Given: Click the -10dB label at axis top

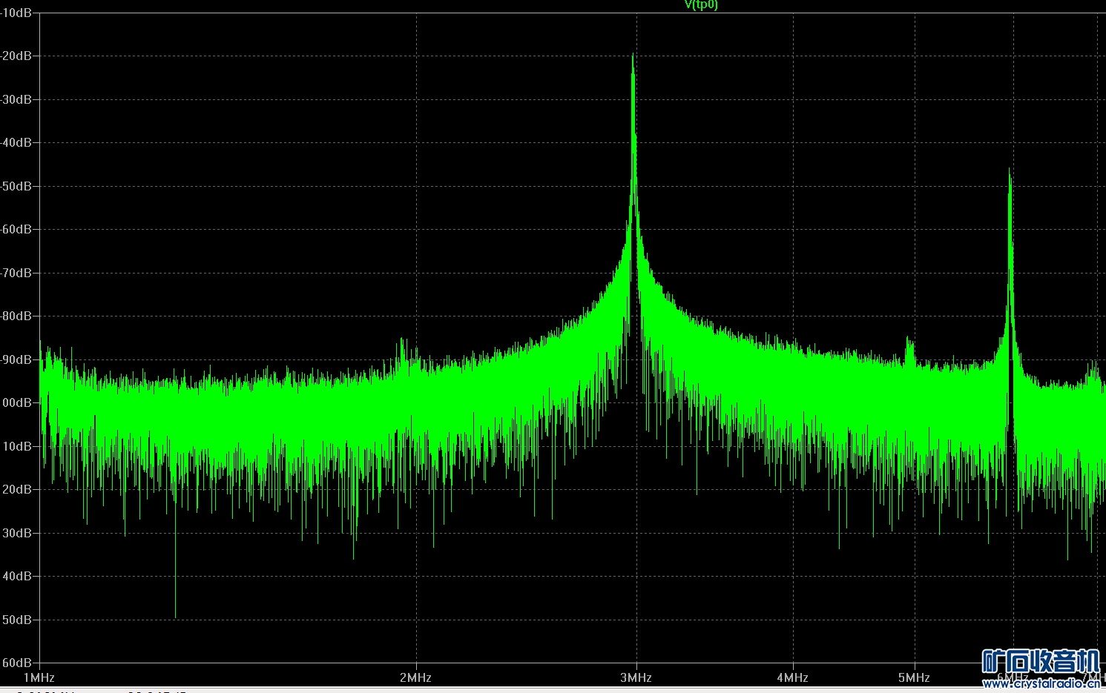Looking at the screenshot, I should click(16, 13).
